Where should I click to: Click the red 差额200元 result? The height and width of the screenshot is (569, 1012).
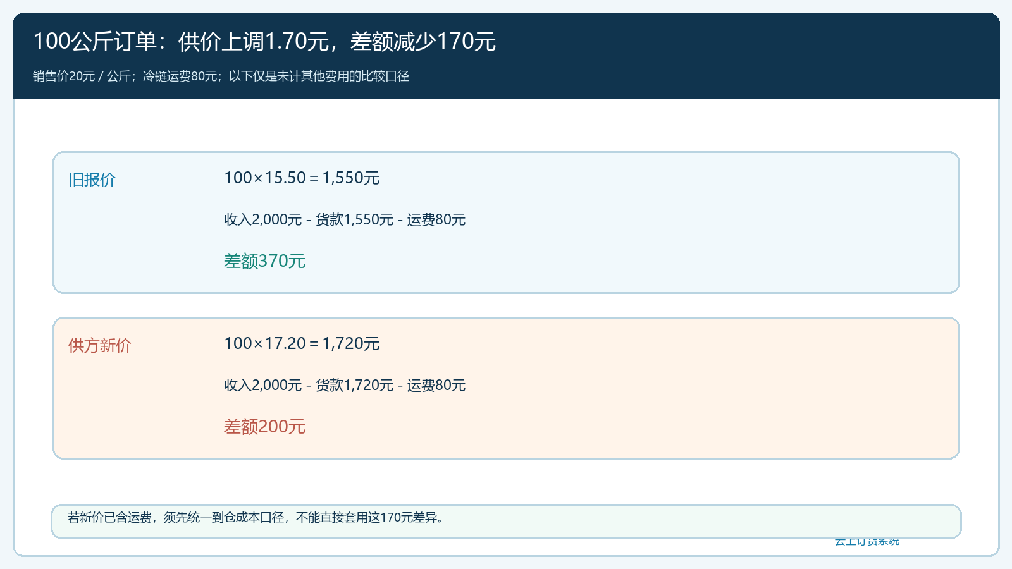[x=264, y=427]
